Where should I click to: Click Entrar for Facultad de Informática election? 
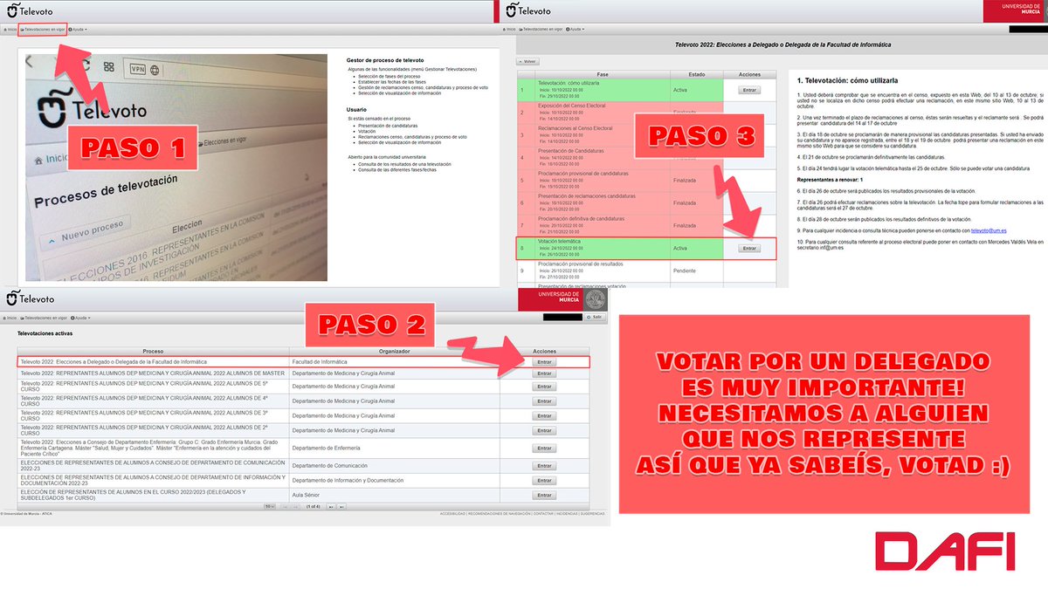(544, 361)
